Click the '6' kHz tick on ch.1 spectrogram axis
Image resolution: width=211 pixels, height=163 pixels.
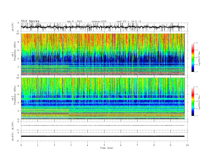point(18,50)
